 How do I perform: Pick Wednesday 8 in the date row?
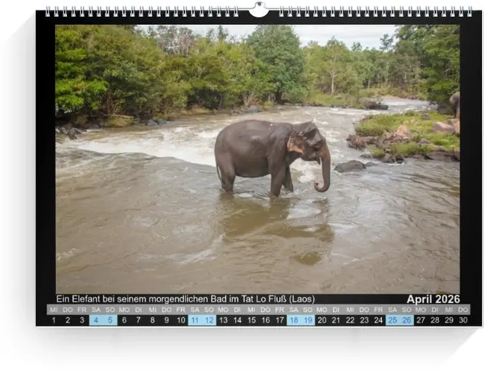153,320
